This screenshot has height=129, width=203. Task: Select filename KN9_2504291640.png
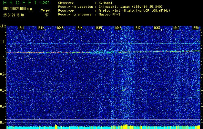click(17, 9)
